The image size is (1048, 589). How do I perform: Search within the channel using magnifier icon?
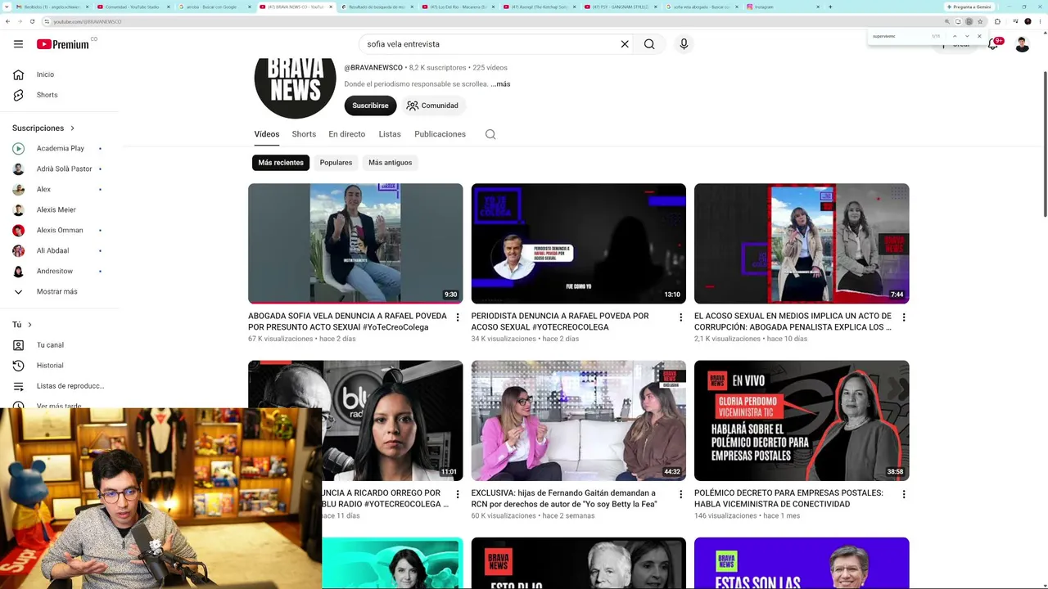[490, 134]
